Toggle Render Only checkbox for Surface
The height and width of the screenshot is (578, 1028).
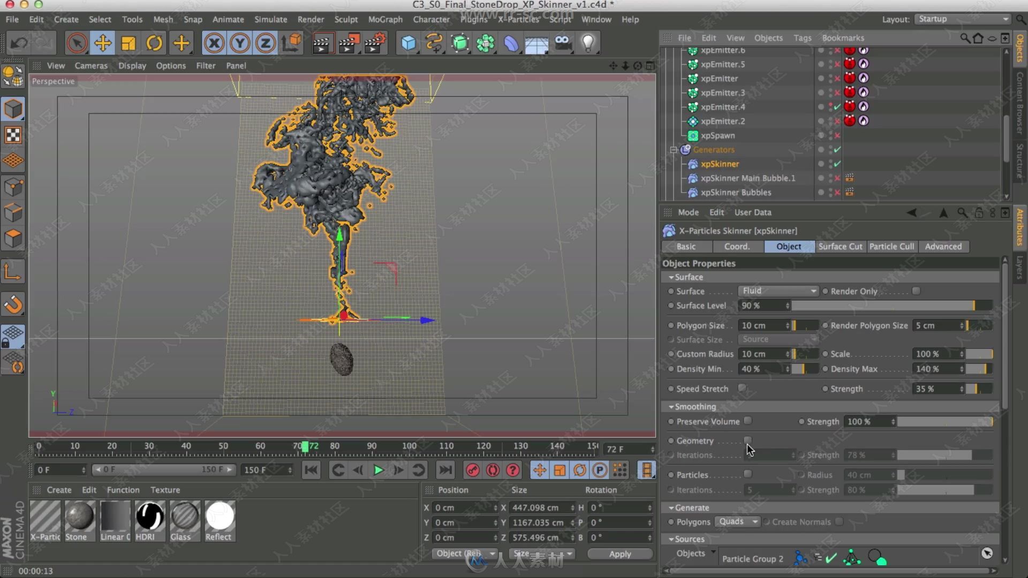click(917, 291)
